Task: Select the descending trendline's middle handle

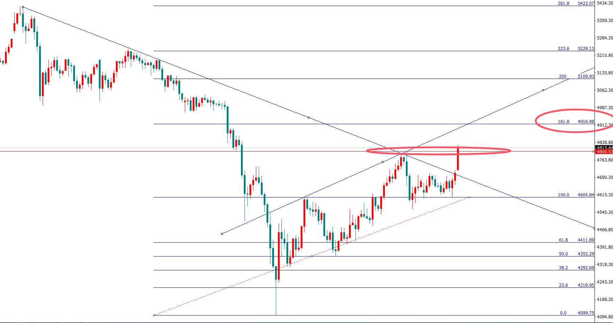Action: pos(308,117)
